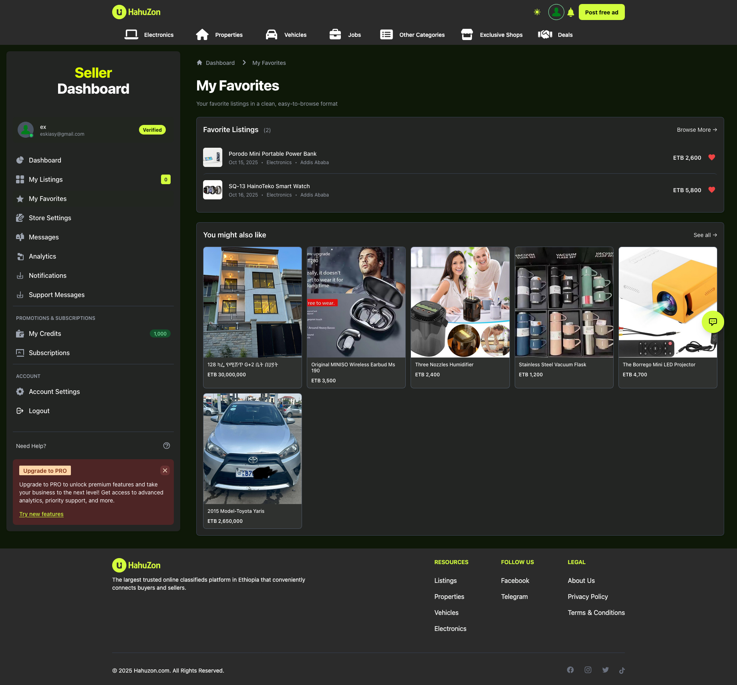737x685 pixels.
Task: Unfavorite the Porodo Mini Power Bank heart
Action: tap(712, 157)
